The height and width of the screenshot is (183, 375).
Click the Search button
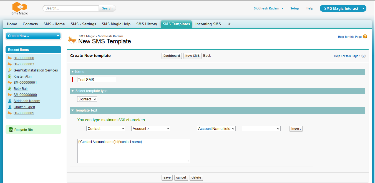pos(107,8)
